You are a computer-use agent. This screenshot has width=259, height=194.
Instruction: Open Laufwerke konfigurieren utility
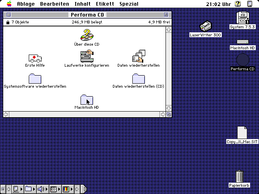coord(87,56)
